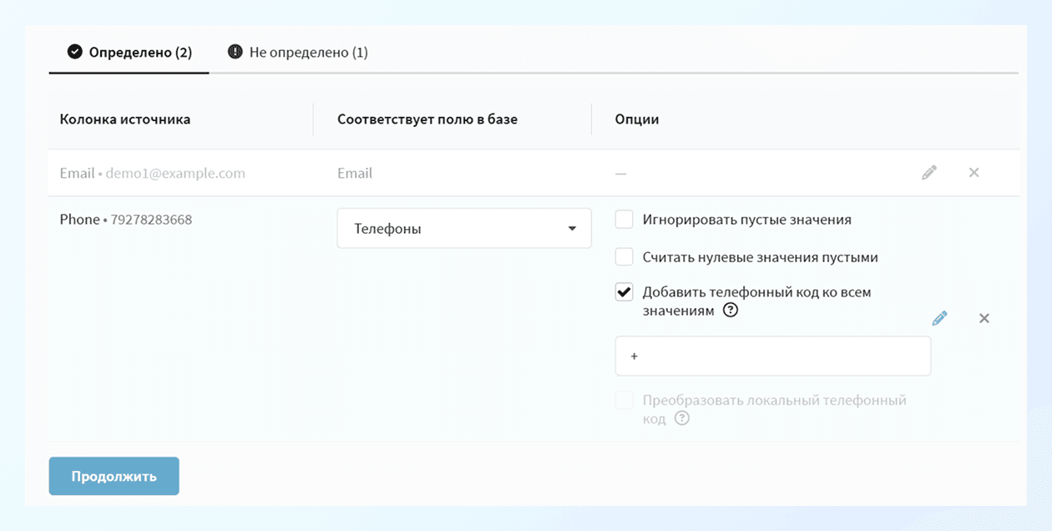This screenshot has height=531, width=1052.
Task: Click inside the phone code input starting with +
Action: click(772, 355)
